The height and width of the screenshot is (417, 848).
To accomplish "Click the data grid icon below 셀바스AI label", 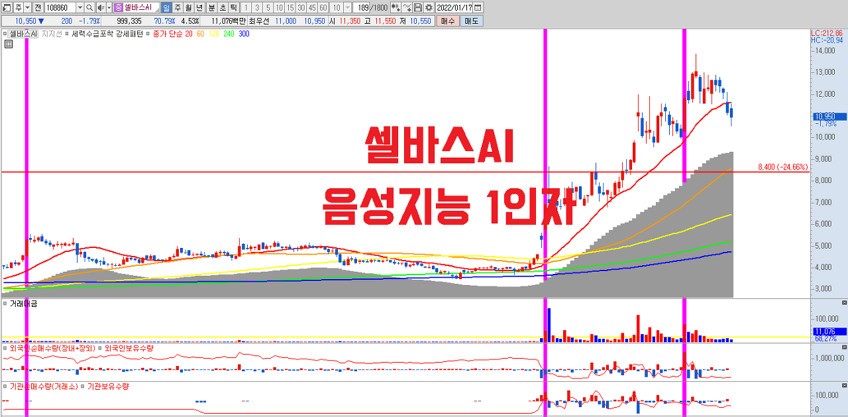I will (x=9, y=44).
